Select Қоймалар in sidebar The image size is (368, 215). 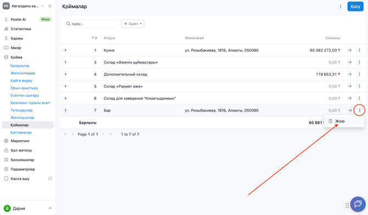(27, 125)
